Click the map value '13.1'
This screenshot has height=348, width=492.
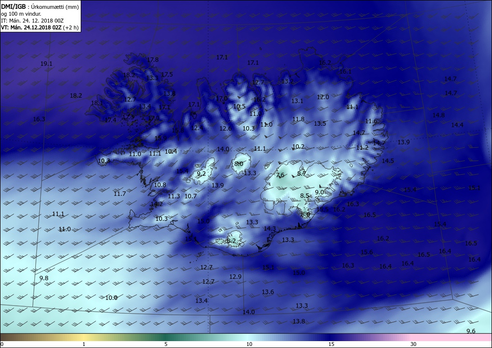[x=297, y=101]
